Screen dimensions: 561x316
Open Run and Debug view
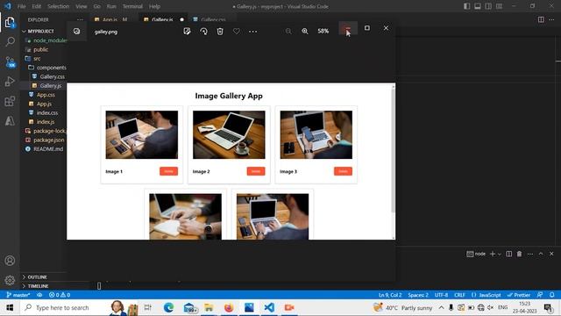pyautogui.click(x=10, y=82)
